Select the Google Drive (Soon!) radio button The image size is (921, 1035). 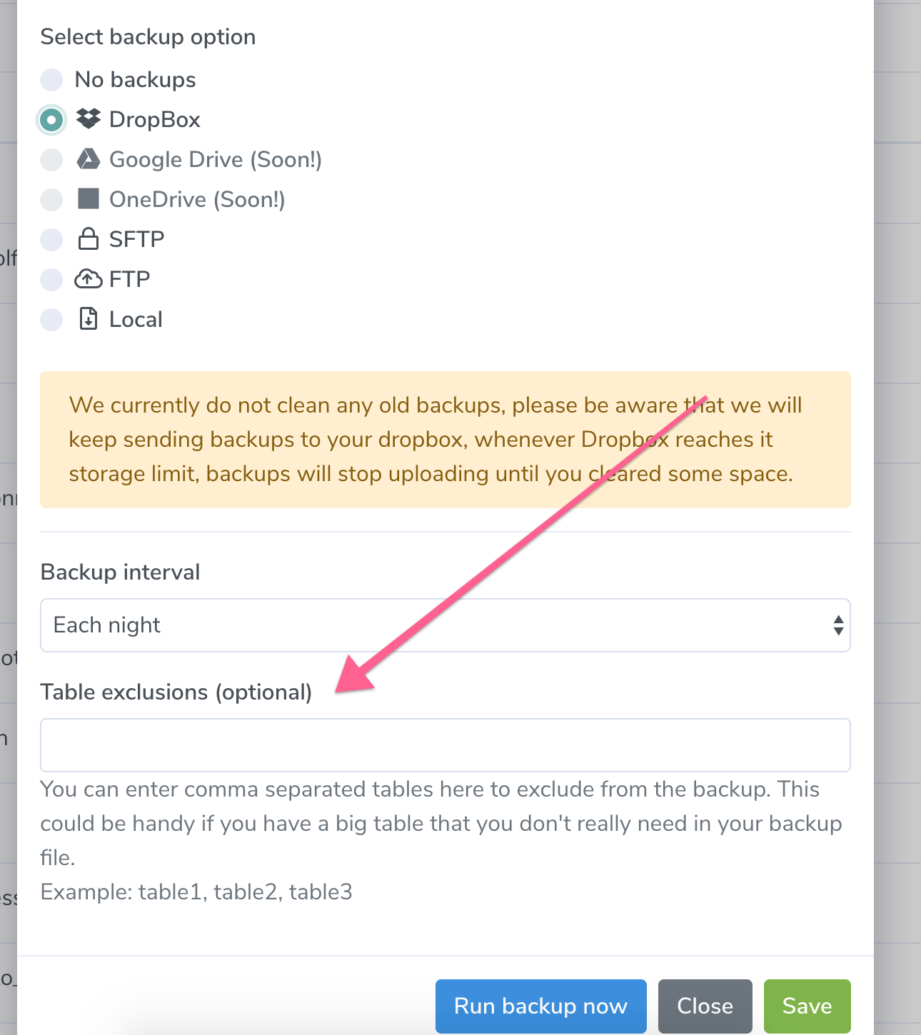pyautogui.click(x=51, y=160)
